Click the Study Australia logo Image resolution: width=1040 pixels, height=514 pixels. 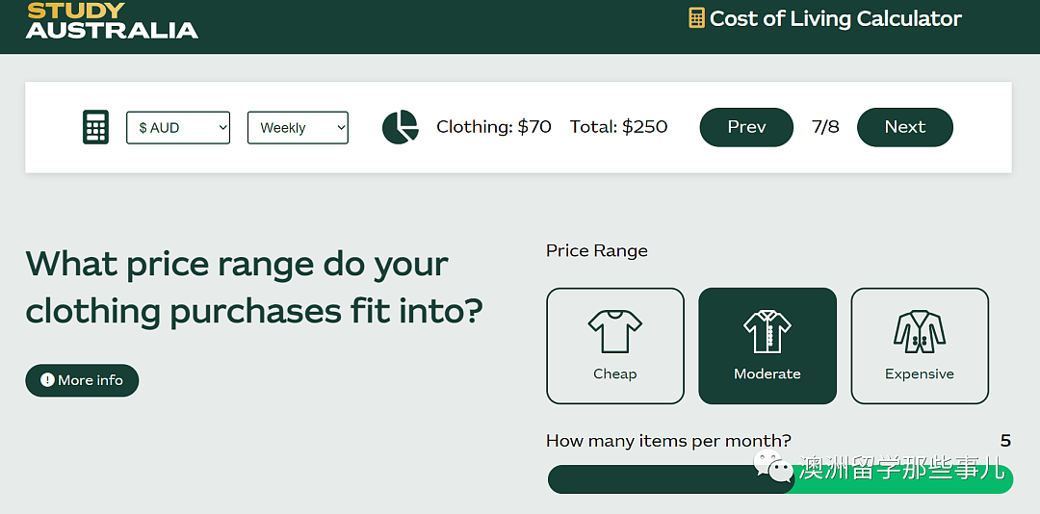tap(112, 20)
